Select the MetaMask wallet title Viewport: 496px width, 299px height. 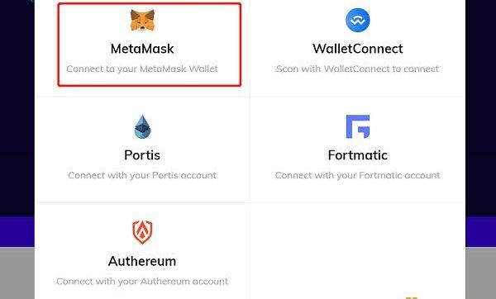[x=142, y=49]
